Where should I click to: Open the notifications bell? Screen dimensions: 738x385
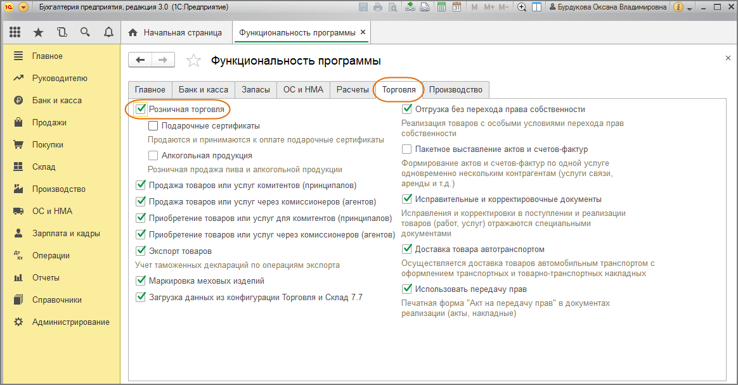[108, 32]
